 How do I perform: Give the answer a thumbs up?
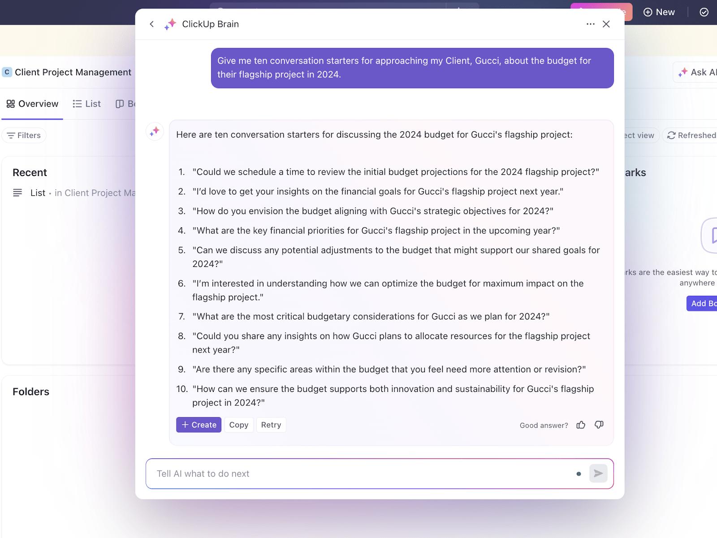[x=581, y=425]
